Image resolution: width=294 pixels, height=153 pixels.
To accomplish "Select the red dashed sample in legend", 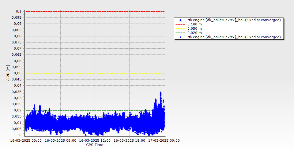I will (x=180, y=24).
